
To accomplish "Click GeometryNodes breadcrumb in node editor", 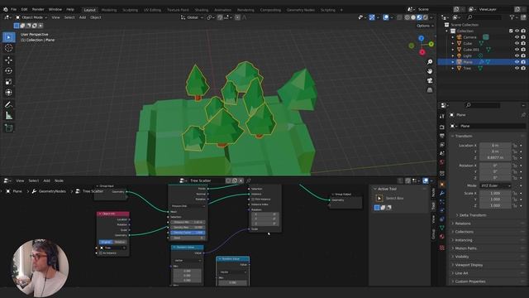I will (52, 191).
